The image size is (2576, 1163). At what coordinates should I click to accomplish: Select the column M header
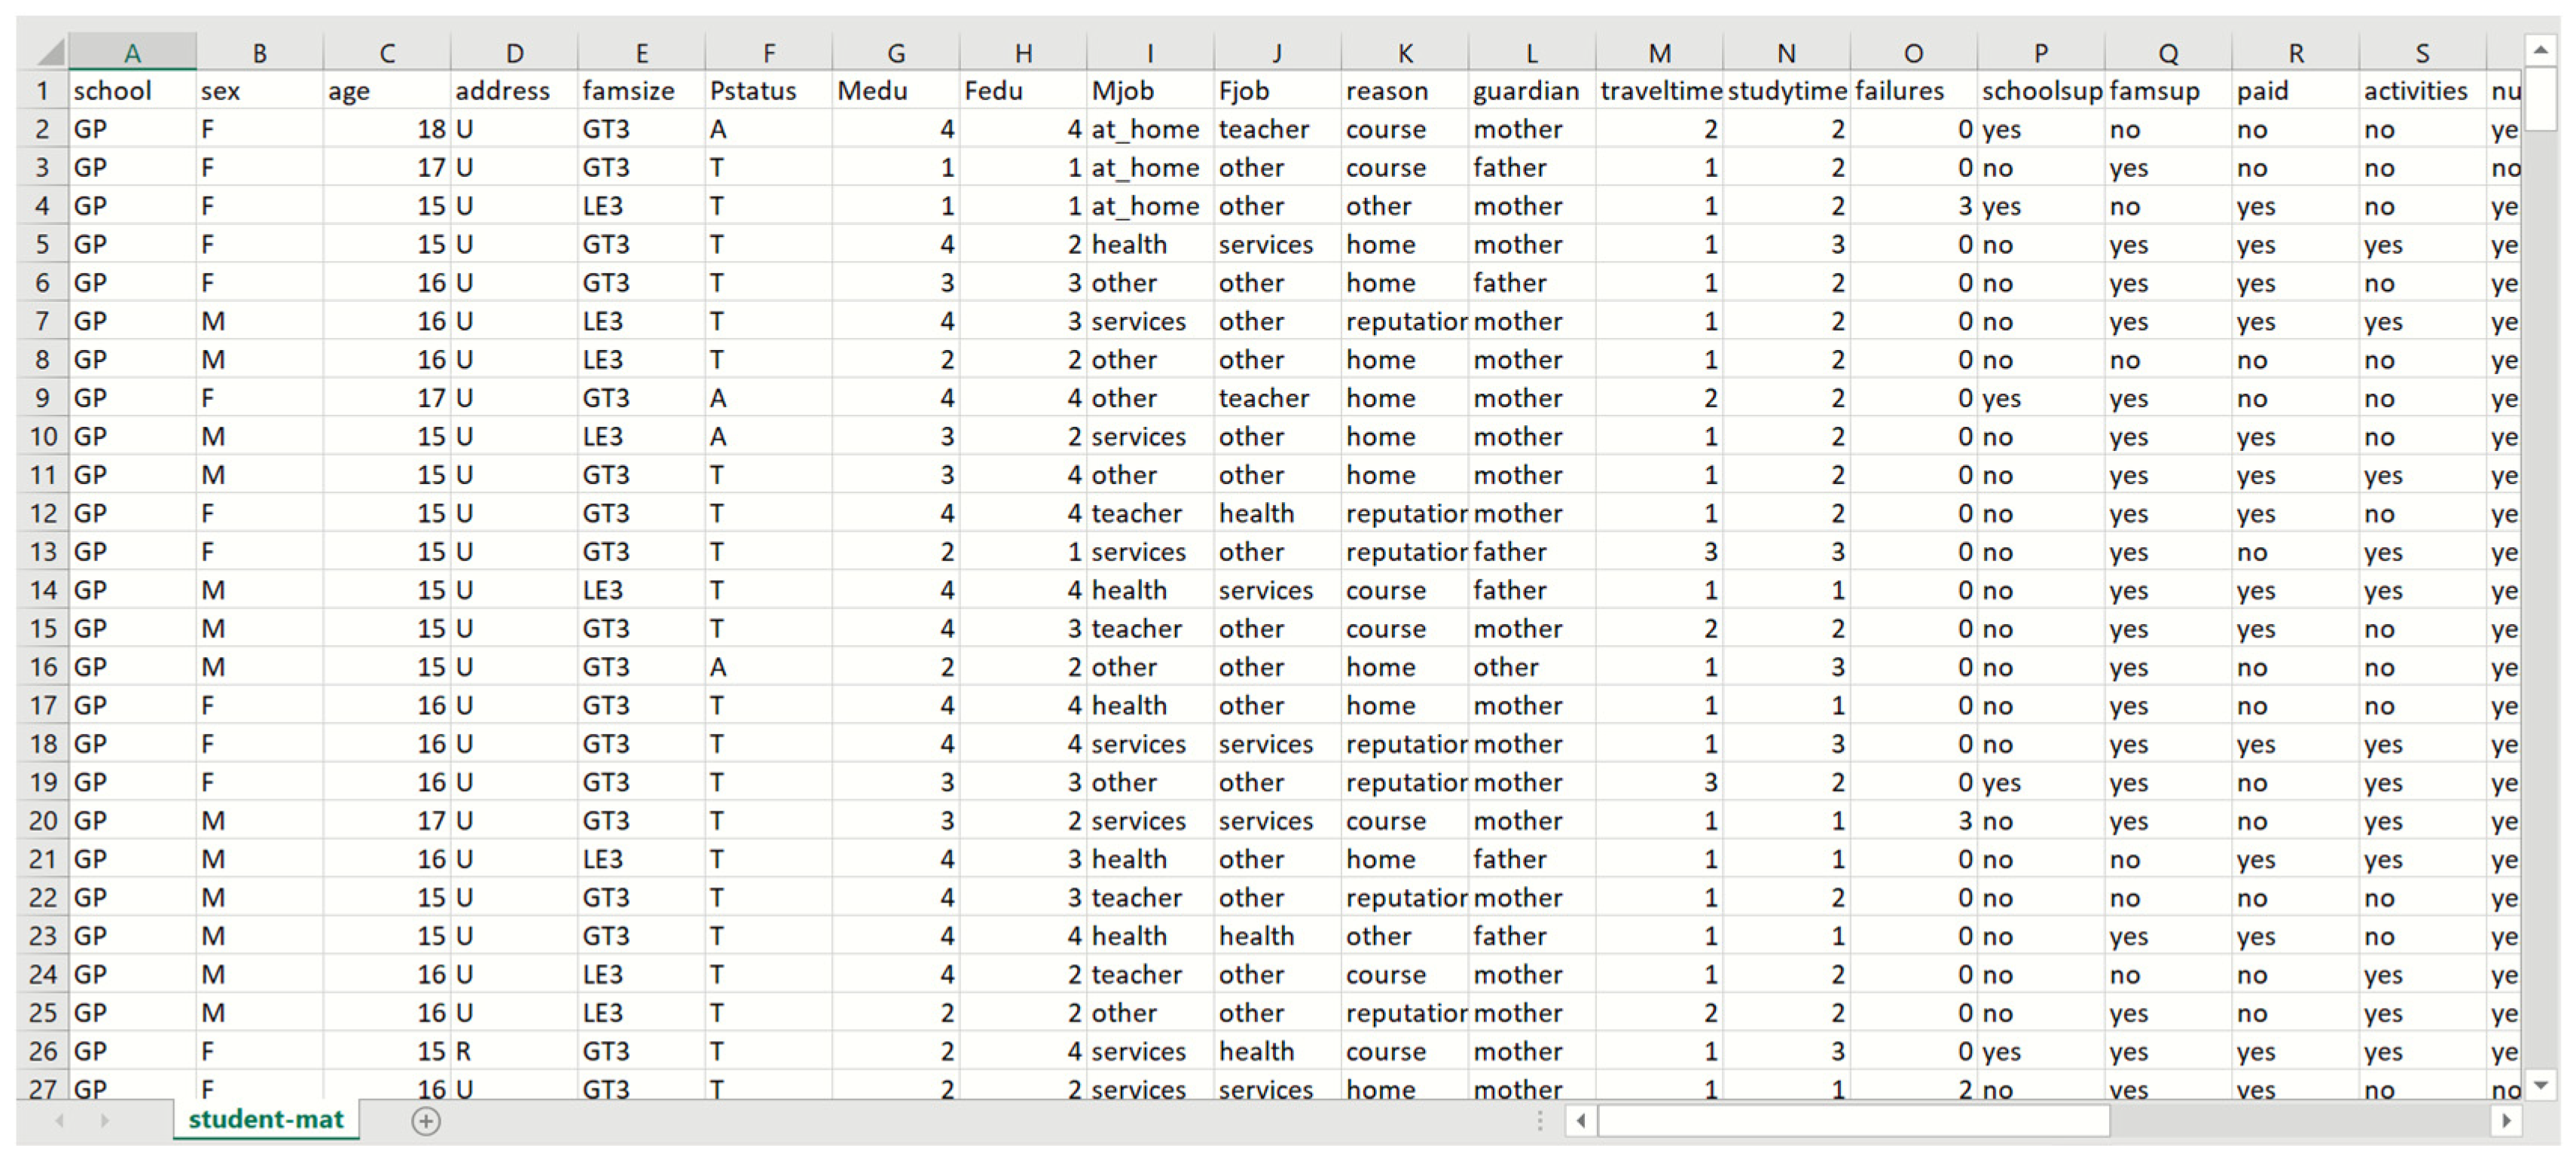pyautogui.click(x=1659, y=53)
